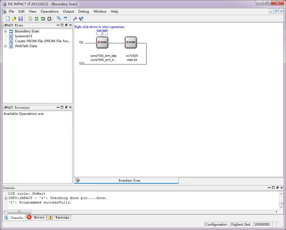
Task: Click the iMPACT app icon in menu bar
Action: (5, 12)
